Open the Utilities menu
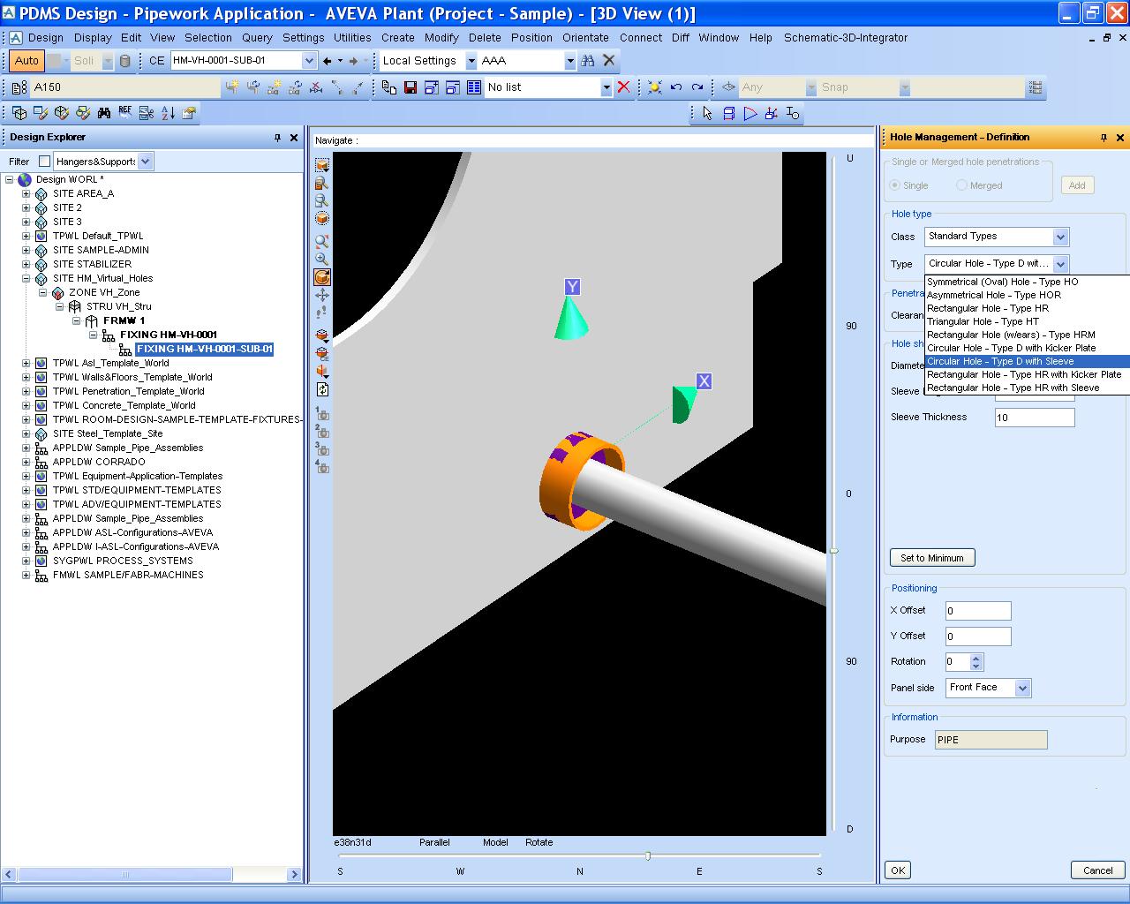The height and width of the screenshot is (904, 1130). coord(352,38)
